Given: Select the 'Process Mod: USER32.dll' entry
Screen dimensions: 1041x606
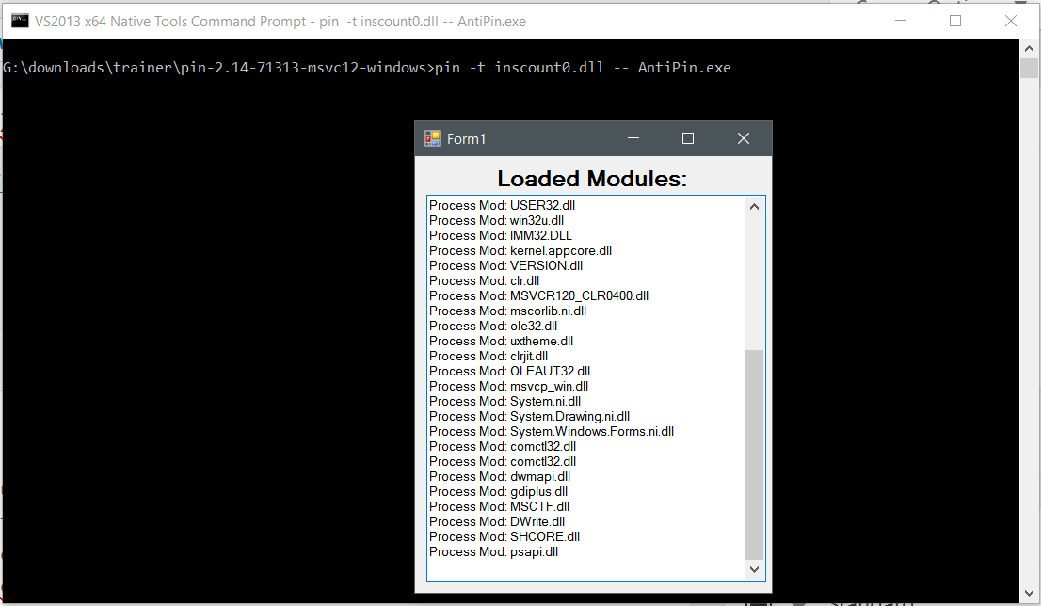Looking at the screenshot, I should click(x=502, y=206).
